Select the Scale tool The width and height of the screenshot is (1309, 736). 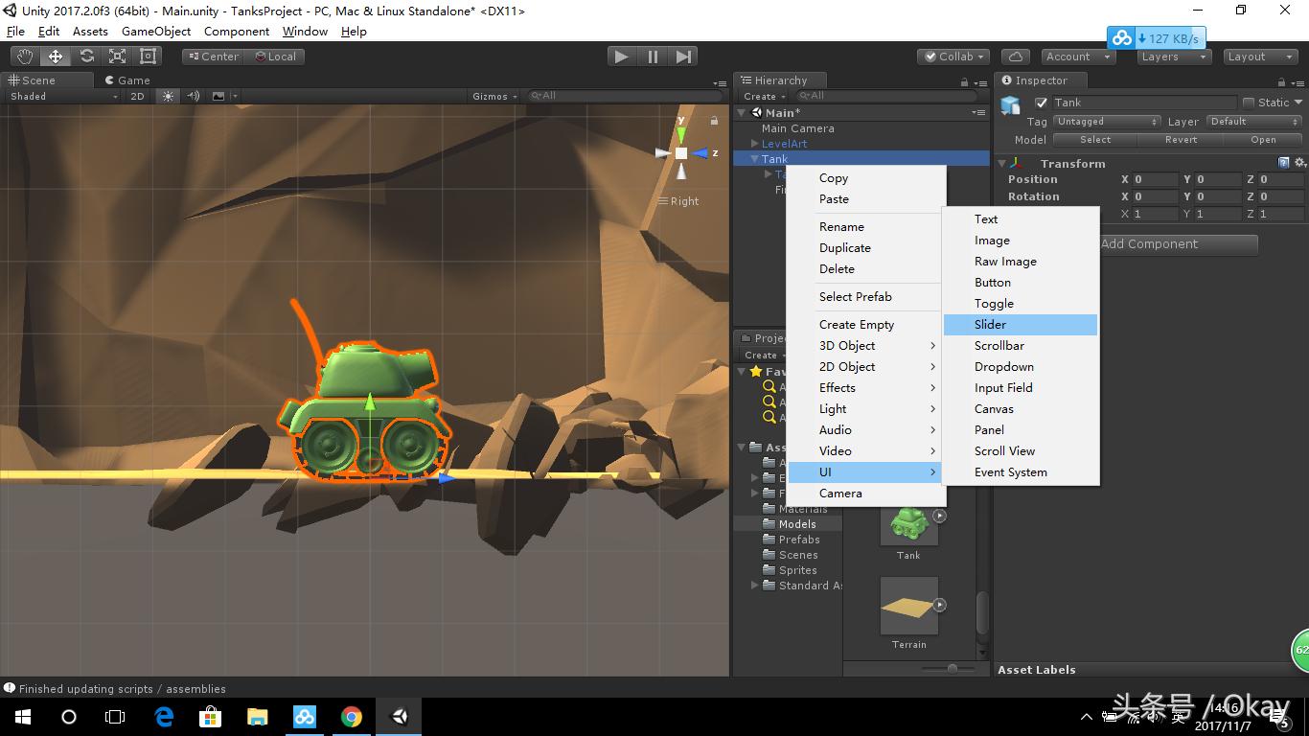(x=118, y=56)
